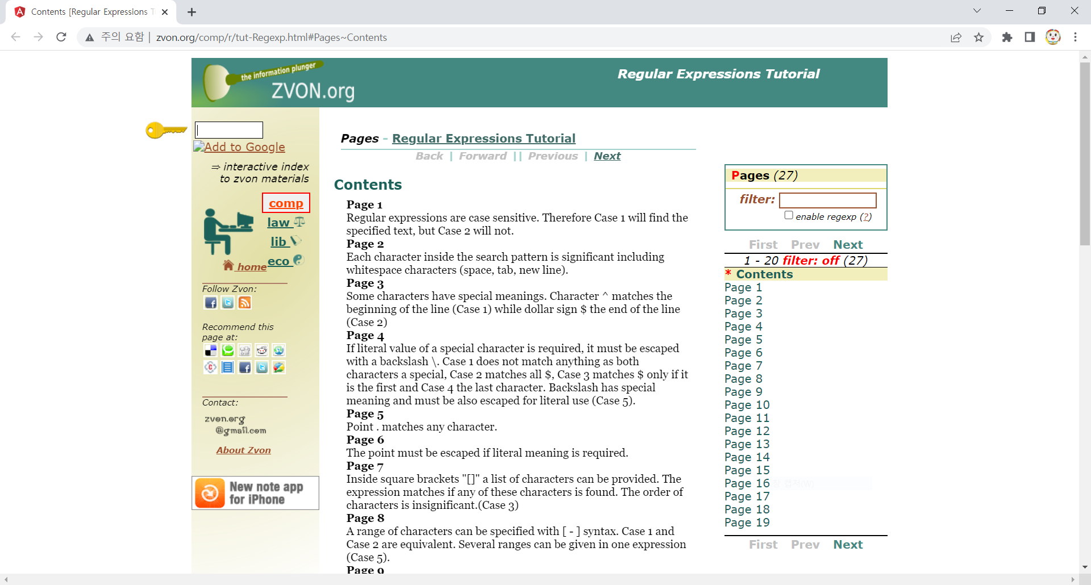The height and width of the screenshot is (585, 1091).
Task: Open Page 13 in page list
Action: [x=747, y=444]
